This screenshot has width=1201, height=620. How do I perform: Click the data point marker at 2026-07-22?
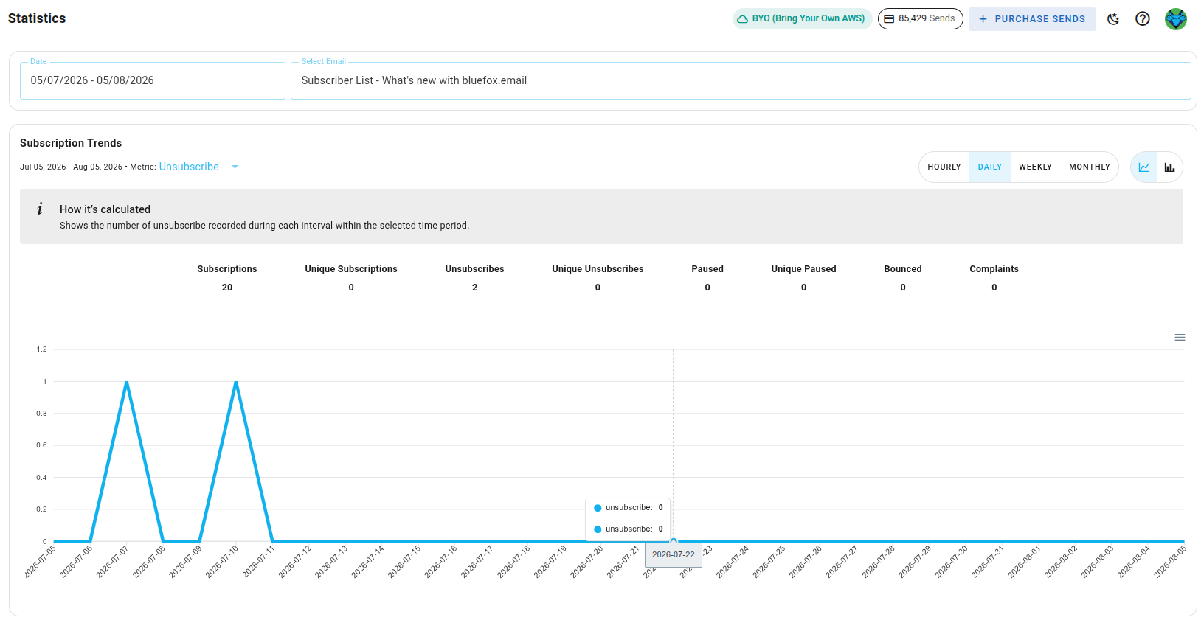674,541
